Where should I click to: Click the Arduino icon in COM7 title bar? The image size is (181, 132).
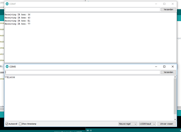[x=7, y=4]
